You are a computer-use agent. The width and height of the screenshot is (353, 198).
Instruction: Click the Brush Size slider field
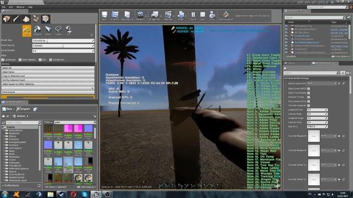[x=63, y=41]
